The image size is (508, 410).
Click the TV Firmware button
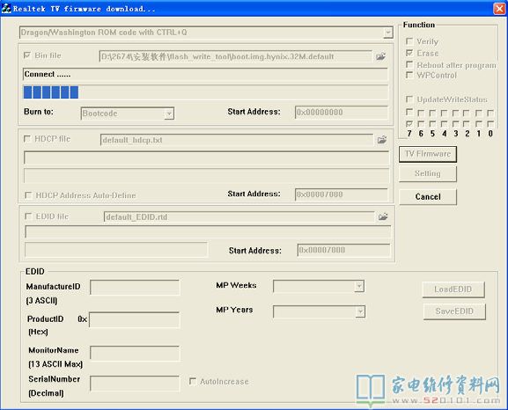point(428,154)
